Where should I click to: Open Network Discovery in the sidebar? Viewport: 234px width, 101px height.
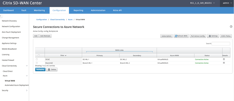tap(9, 21)
